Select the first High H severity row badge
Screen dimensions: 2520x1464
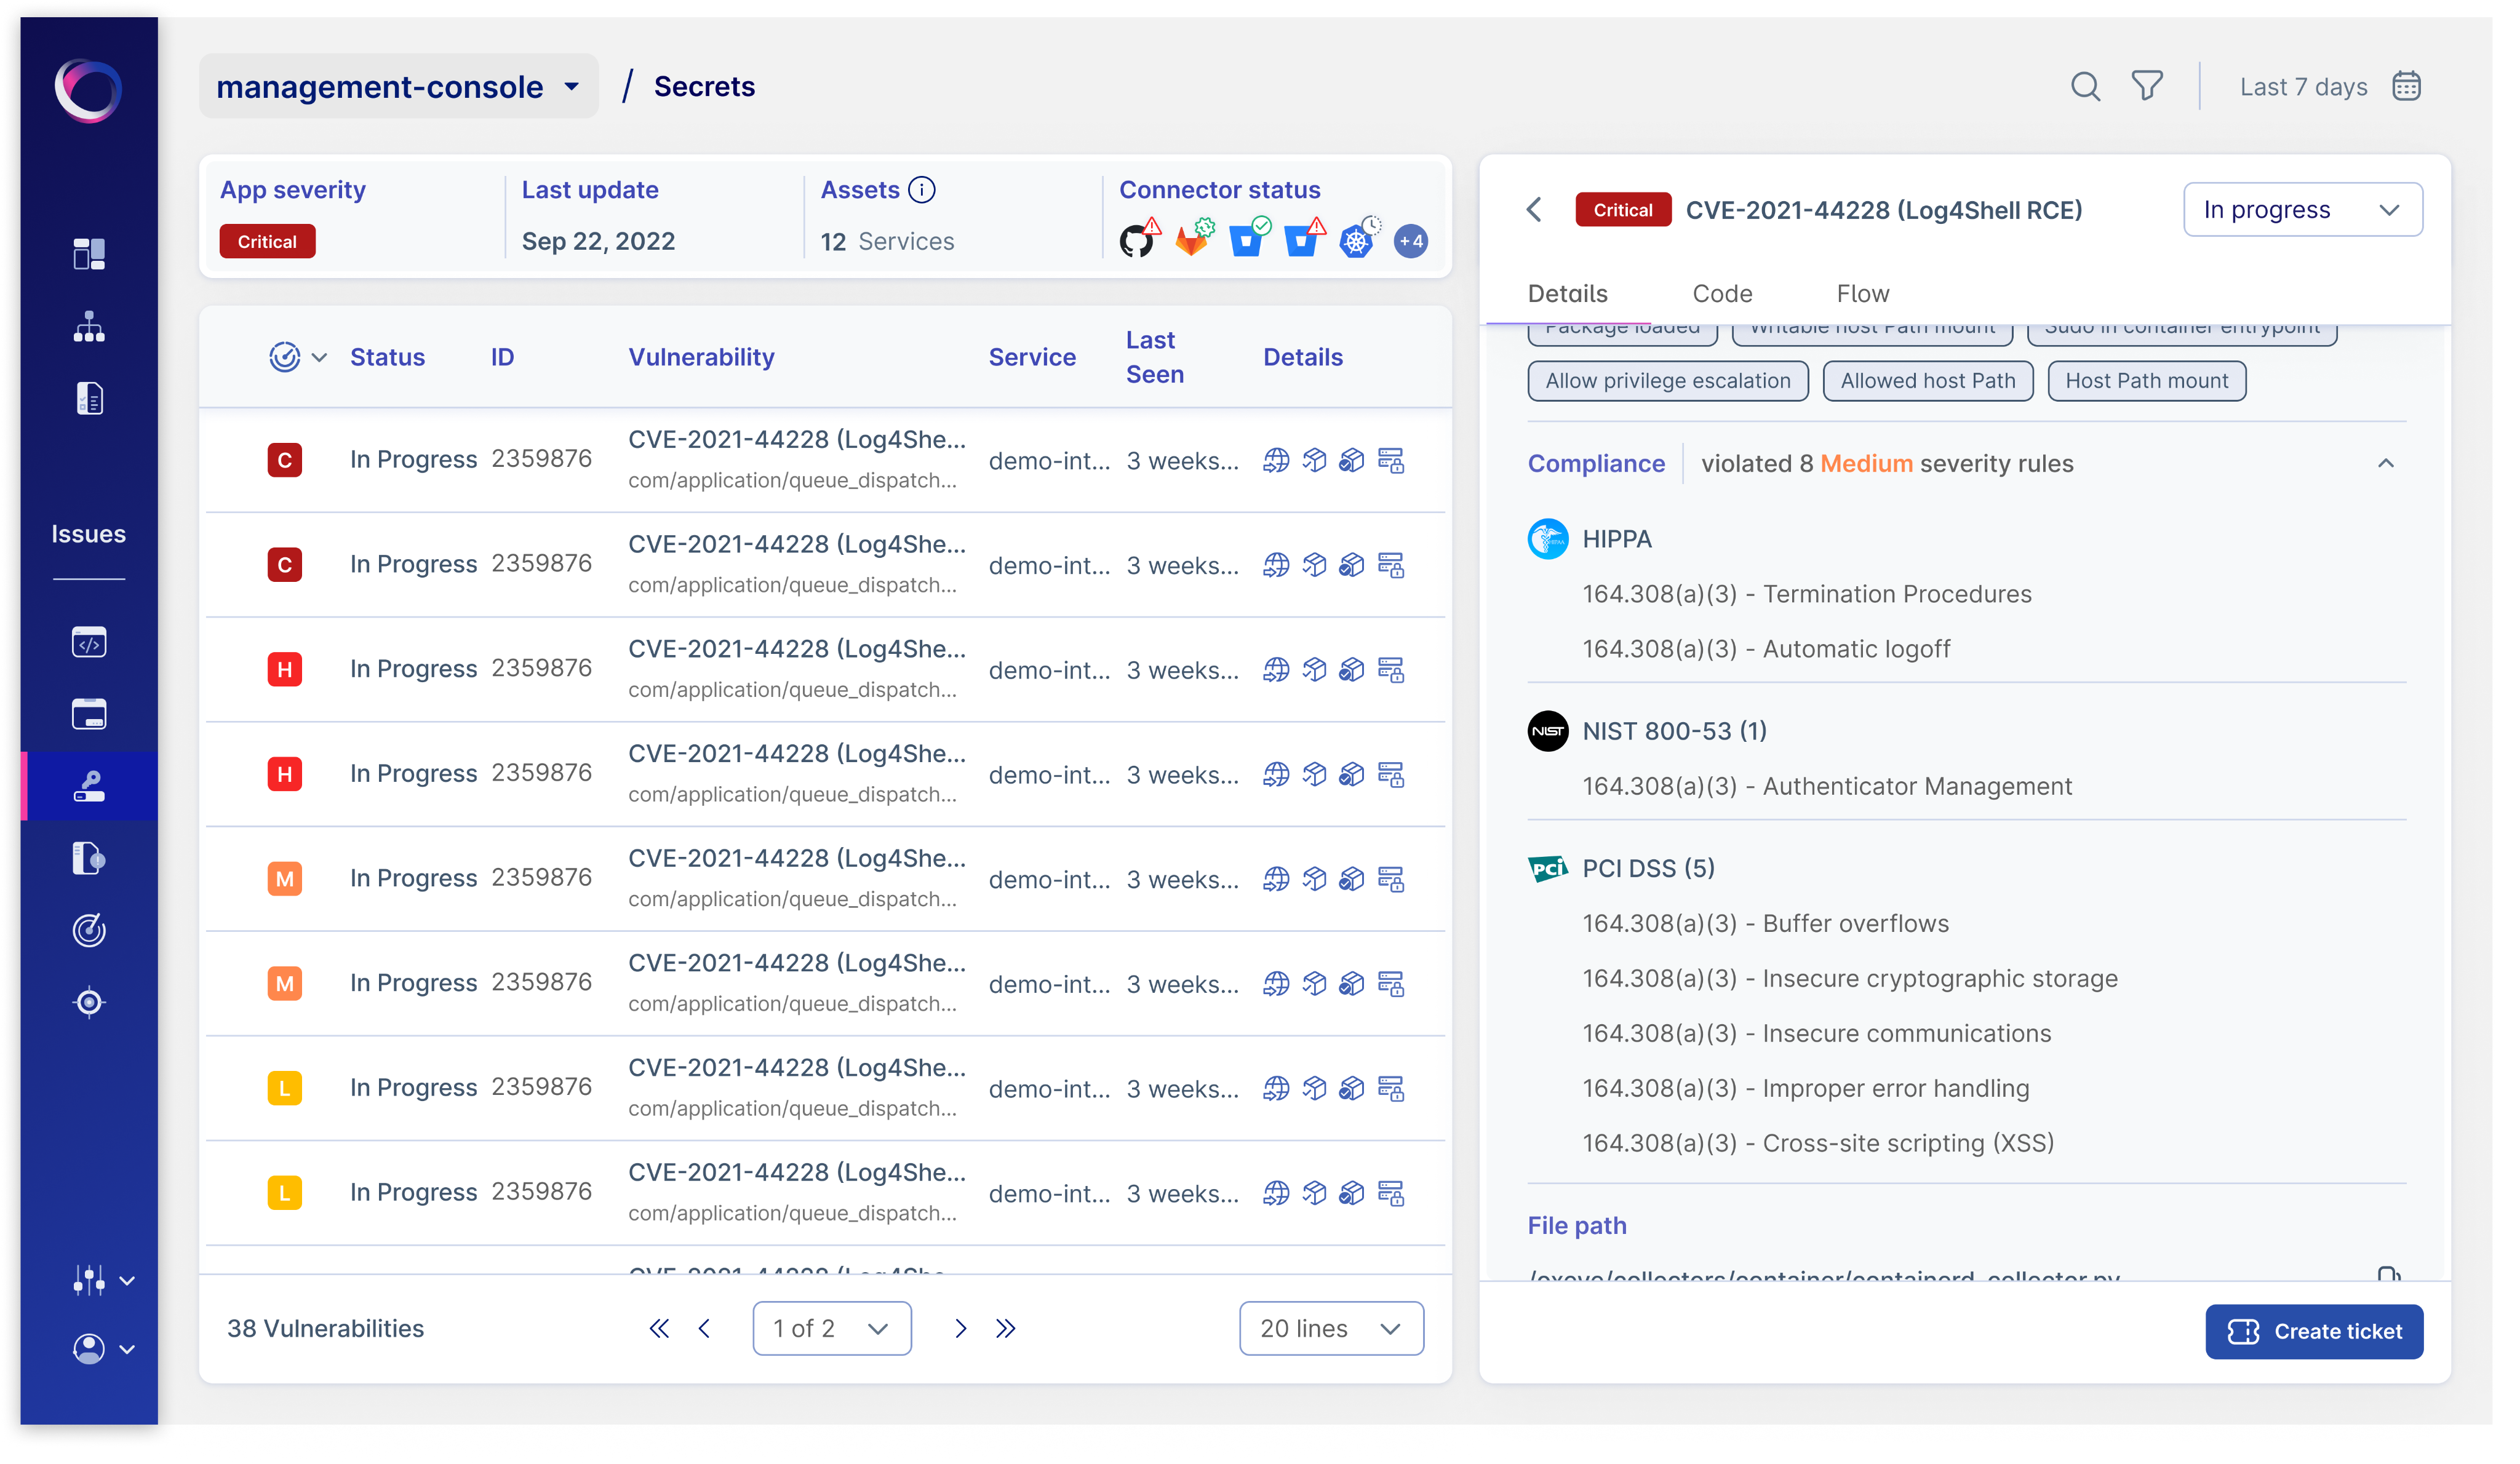(285, 669)
